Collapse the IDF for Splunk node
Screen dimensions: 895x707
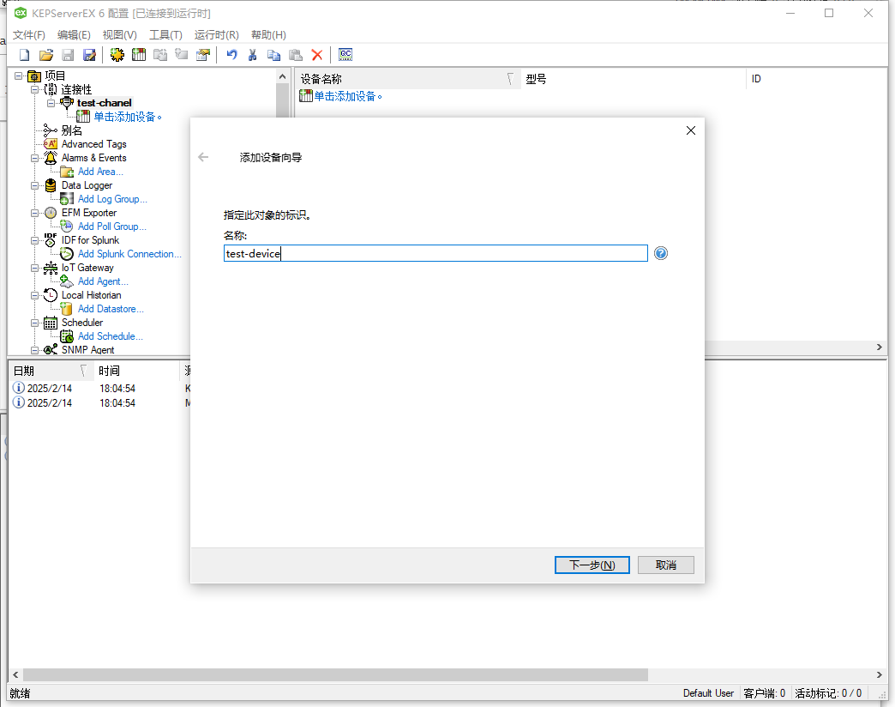click(x=35, y=240)
